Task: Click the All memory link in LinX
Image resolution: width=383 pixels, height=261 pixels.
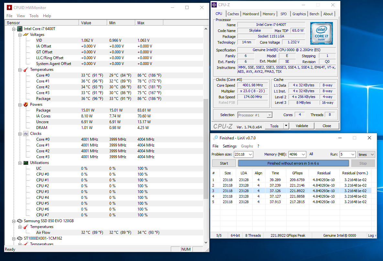Action: [311, 154]
